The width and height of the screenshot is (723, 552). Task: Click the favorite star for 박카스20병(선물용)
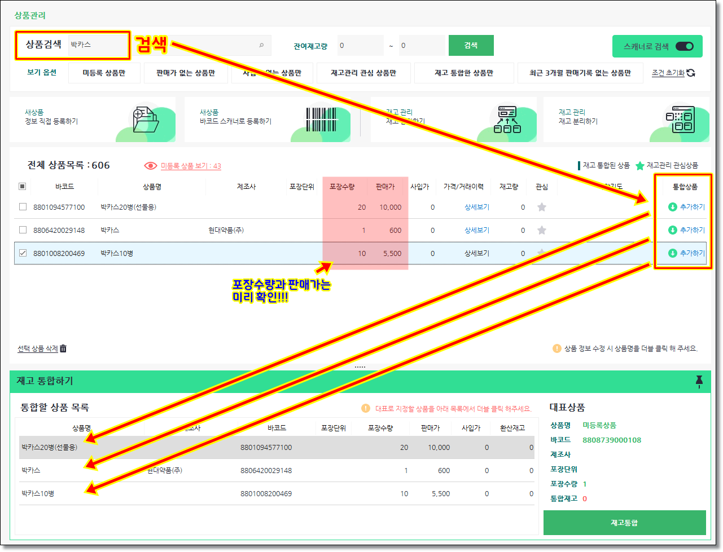pos(542,207)
